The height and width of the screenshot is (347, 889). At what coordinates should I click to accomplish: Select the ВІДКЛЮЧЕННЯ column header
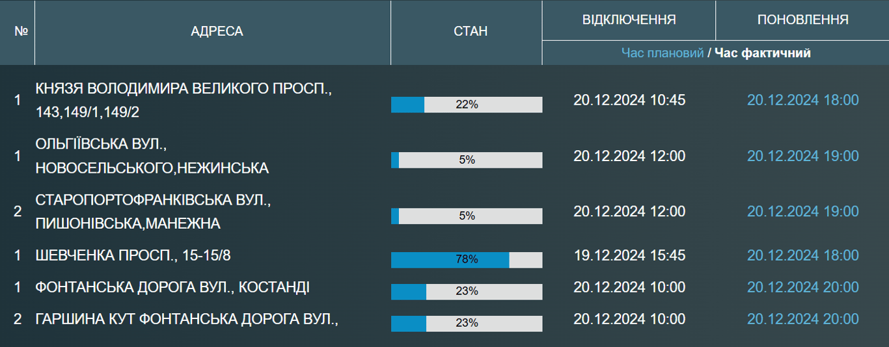click(x=629, y=19)
